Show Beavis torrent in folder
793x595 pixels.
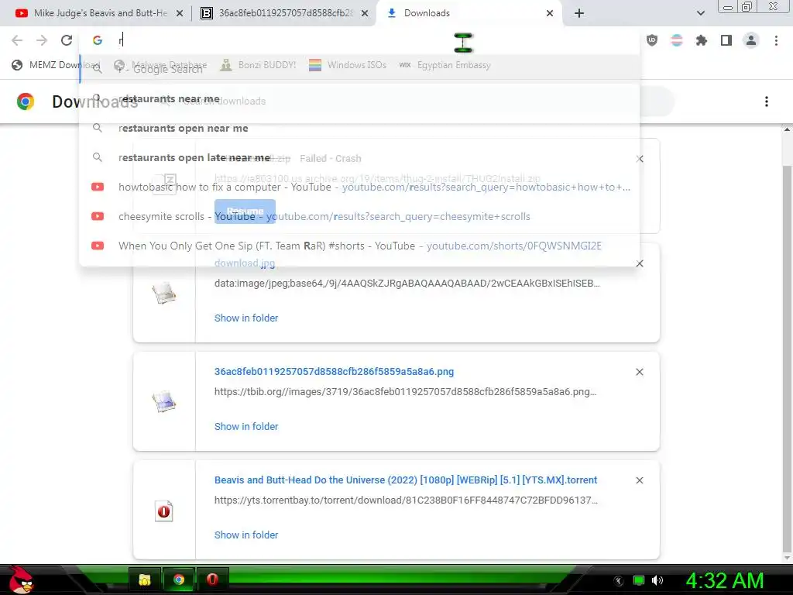[246, 535]
